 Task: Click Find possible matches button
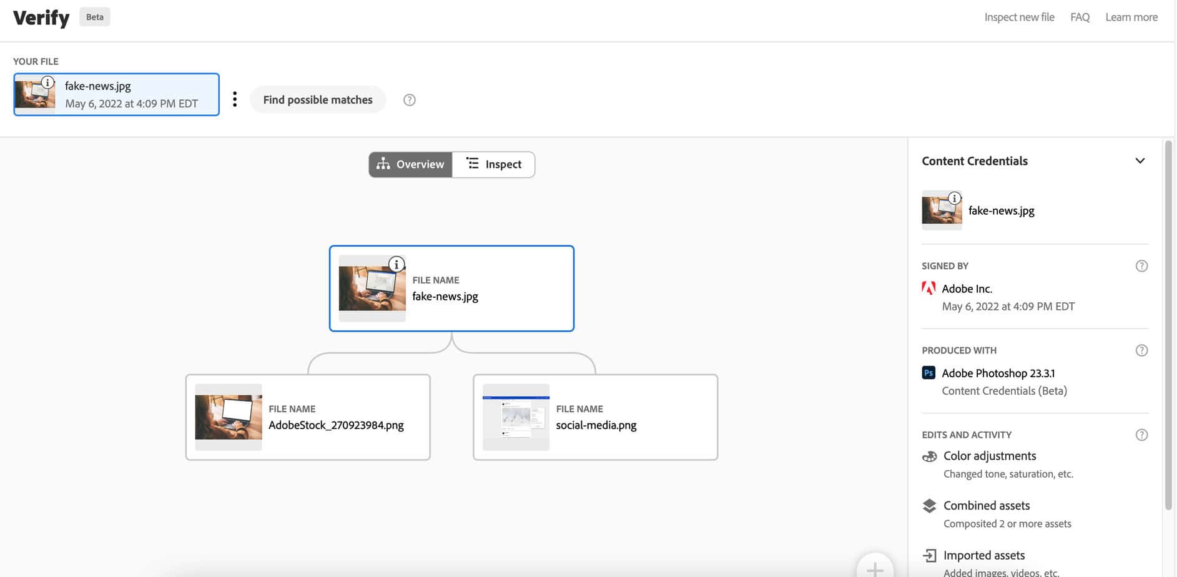318,100
